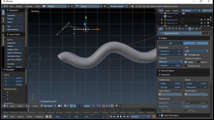Disable the Fill Deformed checkbox
This screenshot has height=120, width=214.
[x=186, y=55]
